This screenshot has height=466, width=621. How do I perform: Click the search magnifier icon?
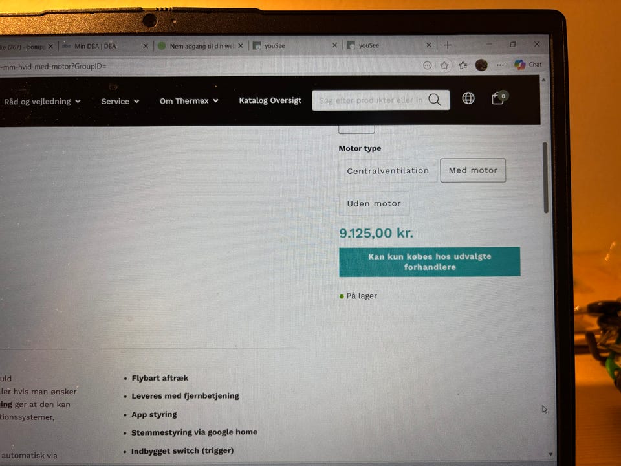435,100
